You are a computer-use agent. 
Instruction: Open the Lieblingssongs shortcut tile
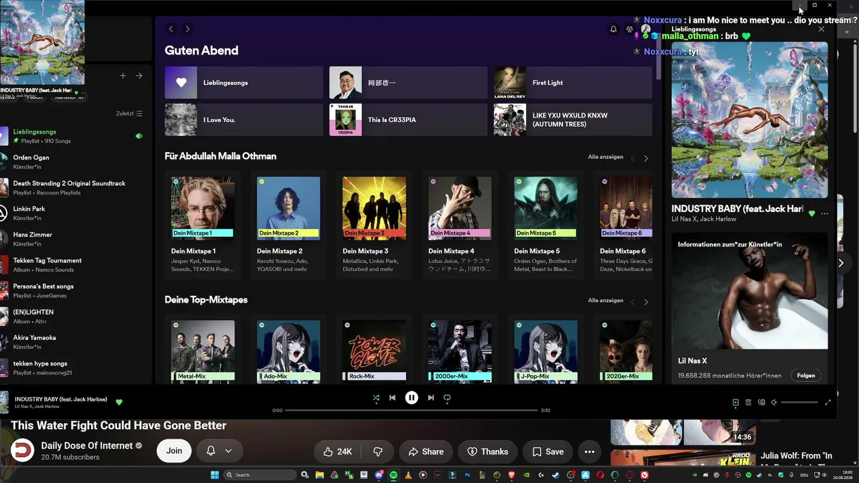click(244, 83)
